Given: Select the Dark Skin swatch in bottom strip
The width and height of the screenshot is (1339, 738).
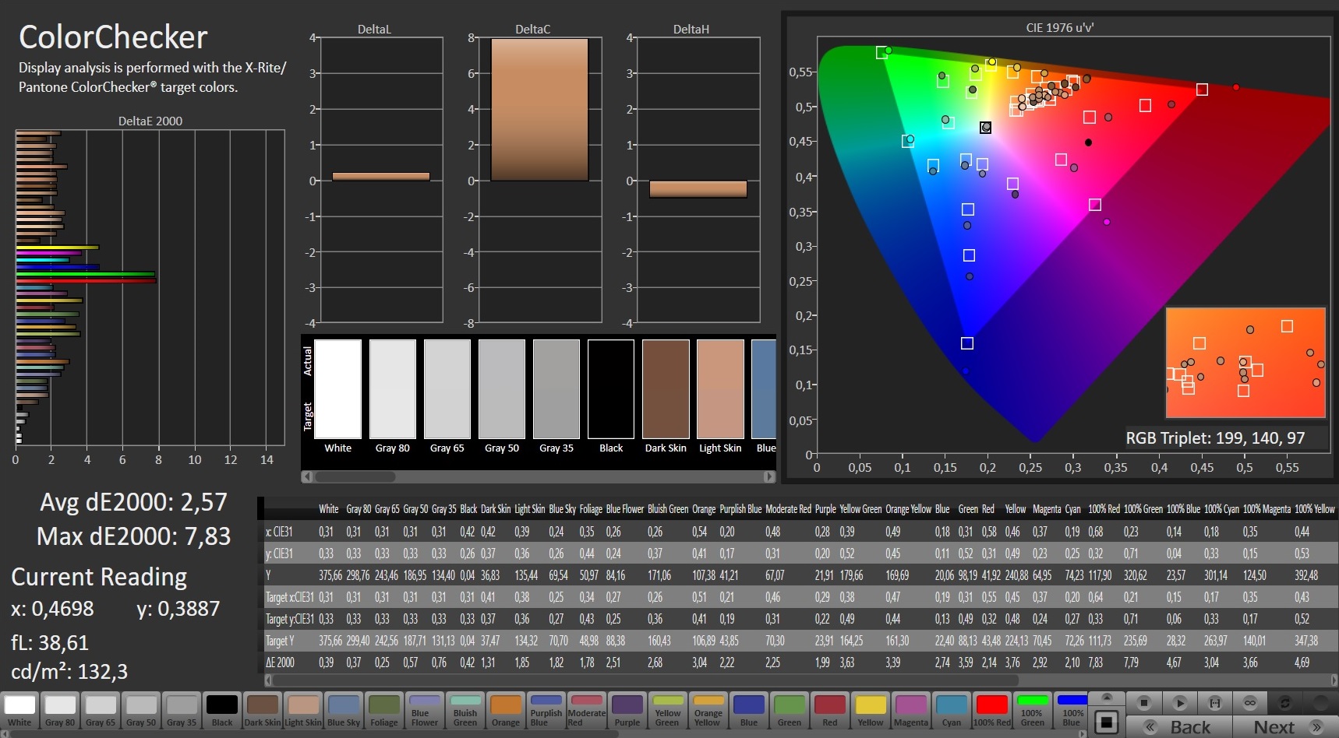Looking at the screenshot, I should click(263, 711).
